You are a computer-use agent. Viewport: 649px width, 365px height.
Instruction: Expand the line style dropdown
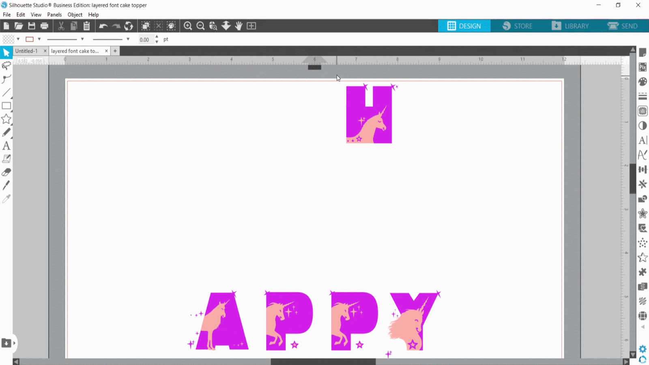point(83,39)
